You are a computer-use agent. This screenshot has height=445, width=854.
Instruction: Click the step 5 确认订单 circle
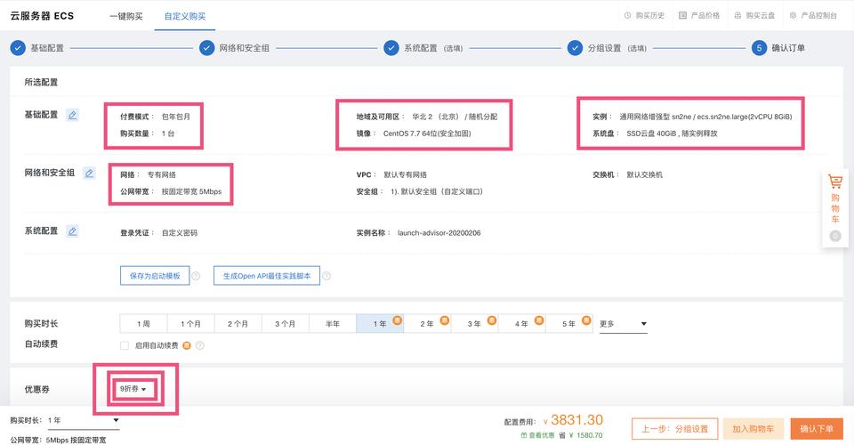pyautogui.click(x=759, y=48)
